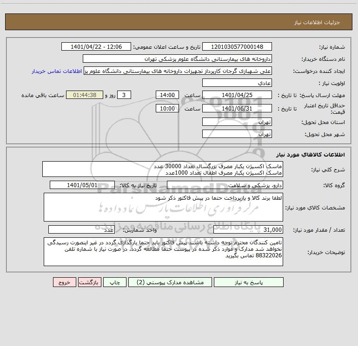Click the general description text box
Image resolution: width=358 pixels, height=346 pixels.
(163, 169)
